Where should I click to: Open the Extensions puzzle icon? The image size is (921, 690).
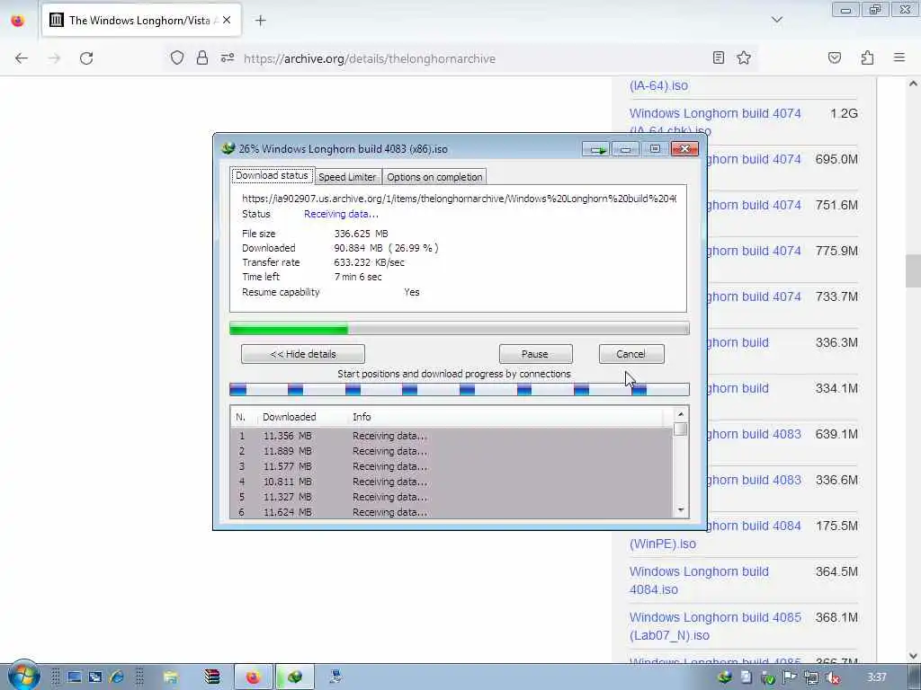coord(867,57)
